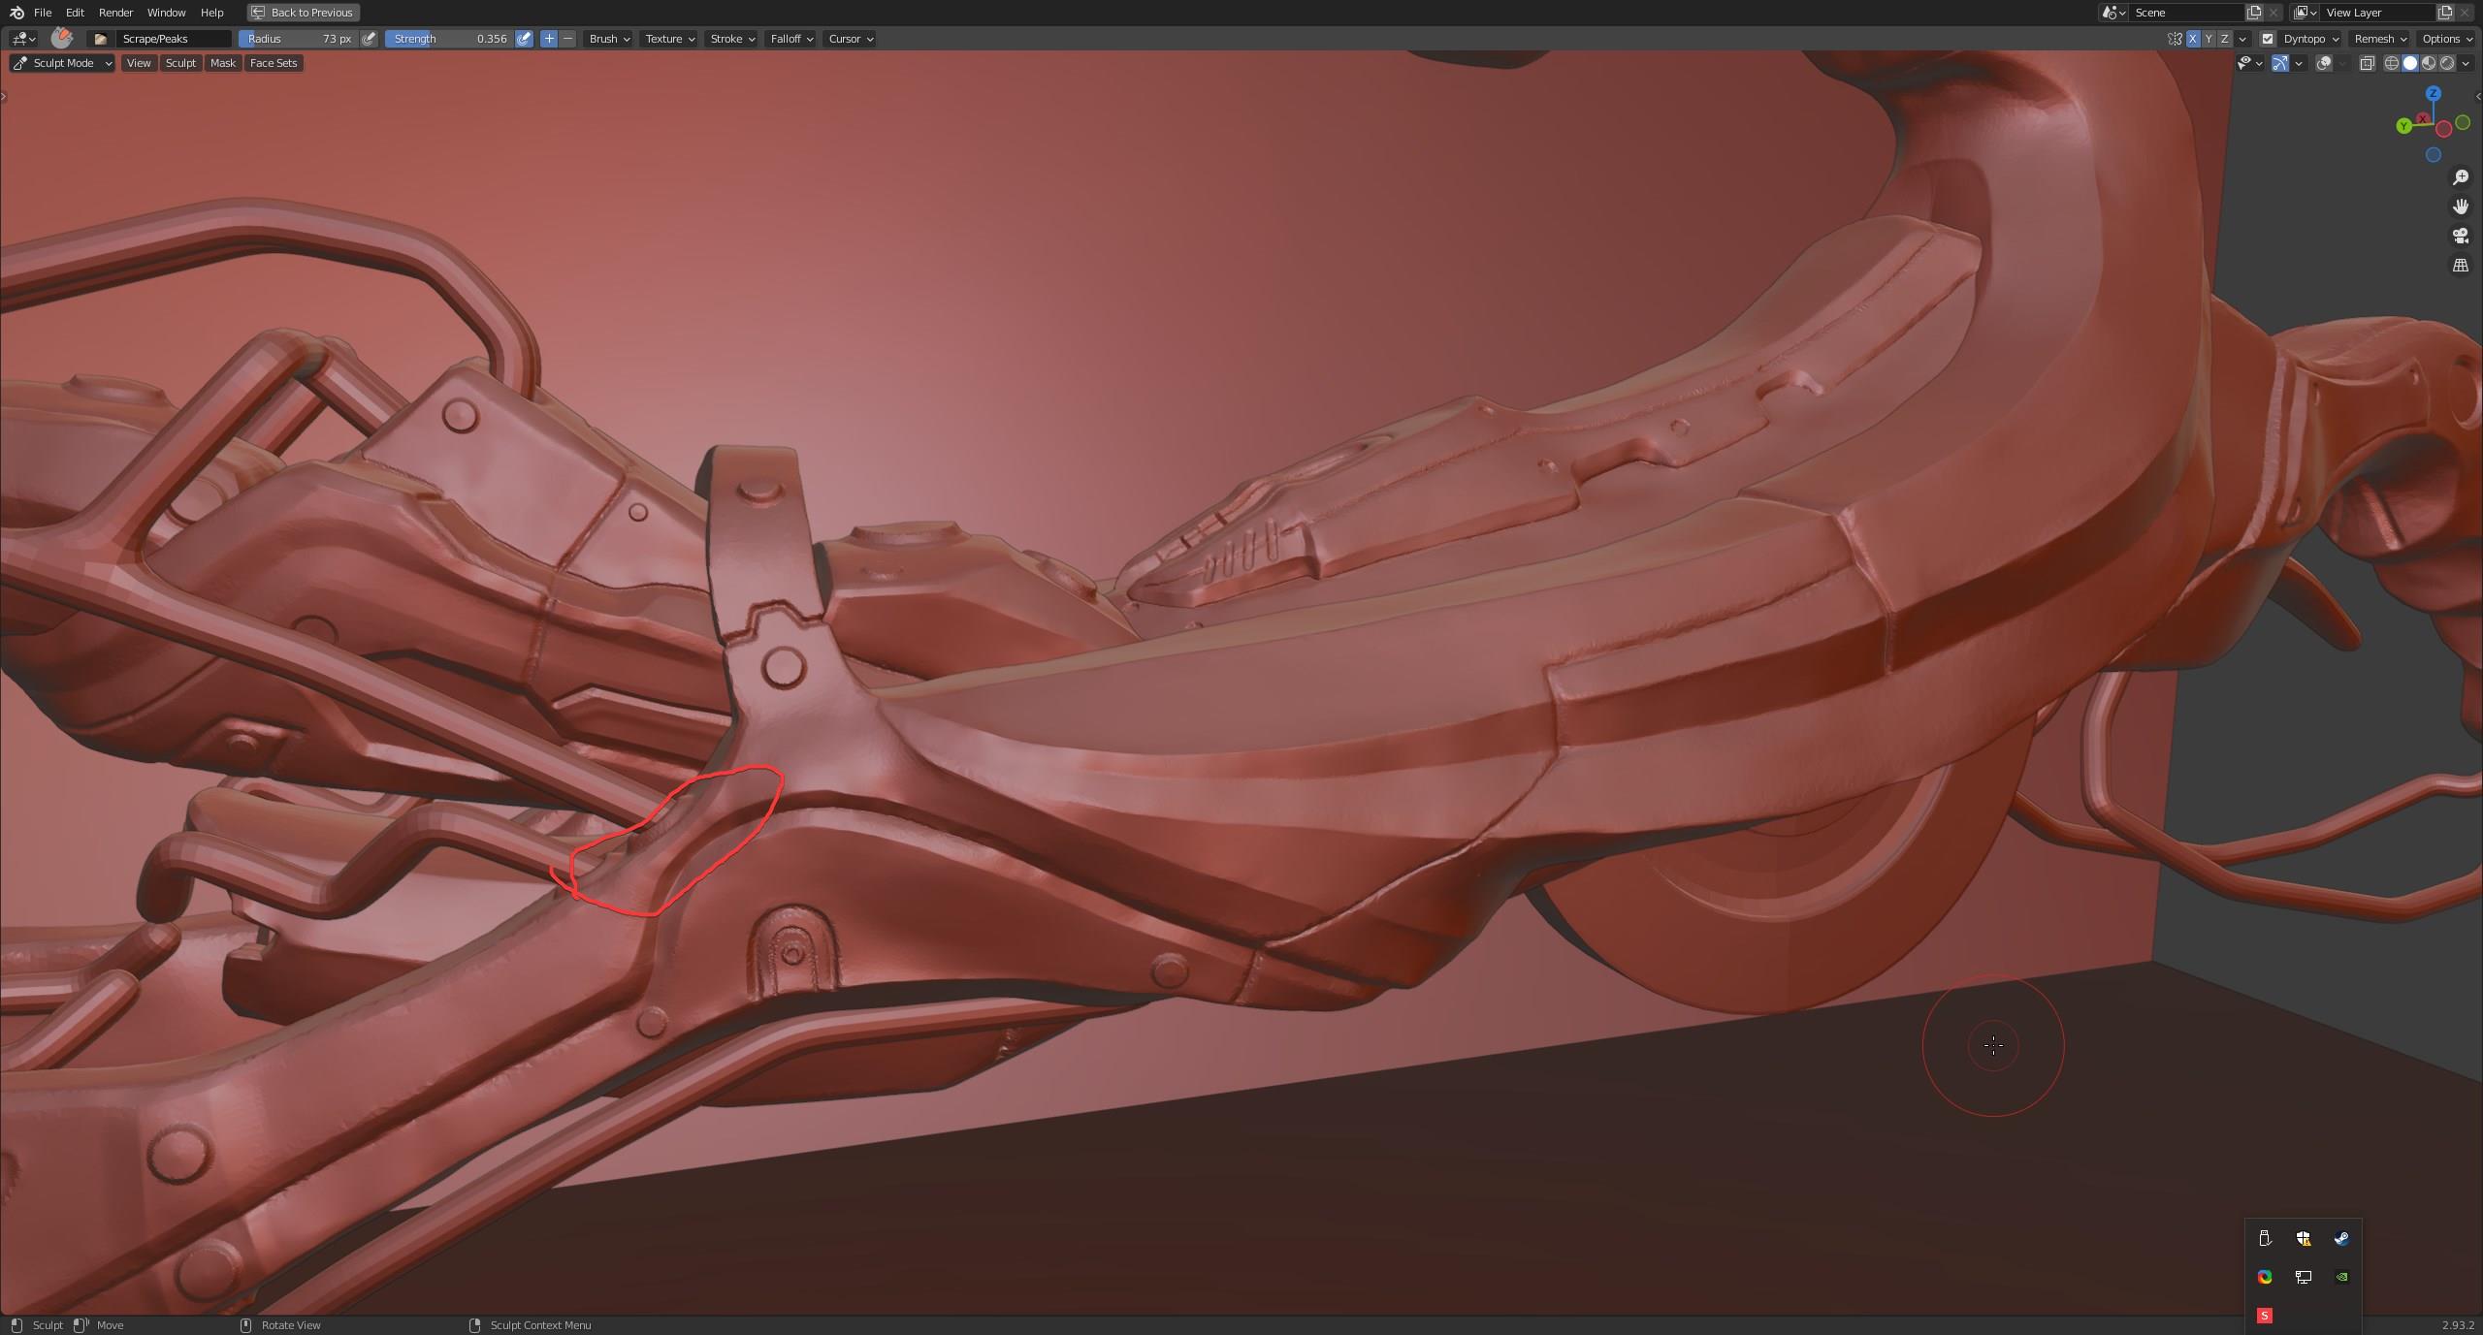This screenshot has height=1335, width=2483.
Task: Toggle camera view icon in viewport
Action: 2461,236
